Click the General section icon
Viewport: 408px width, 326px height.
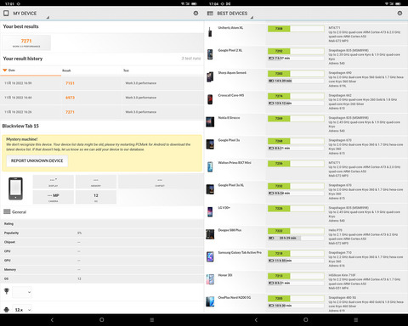[x=7, y=211]
